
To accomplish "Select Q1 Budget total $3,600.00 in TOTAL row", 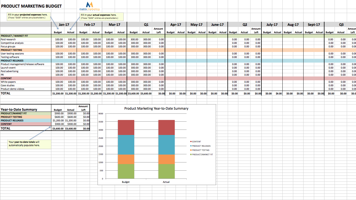I will tap(133, 94).
